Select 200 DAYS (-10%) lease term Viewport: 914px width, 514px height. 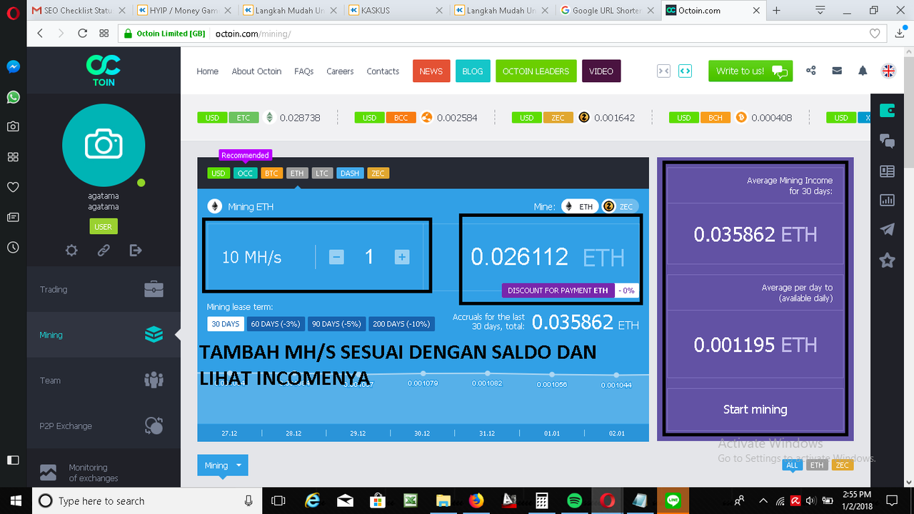(x=401, y=323)
